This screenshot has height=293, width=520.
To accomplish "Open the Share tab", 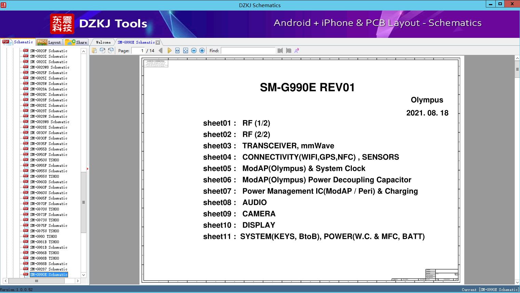I will point(76,42).
